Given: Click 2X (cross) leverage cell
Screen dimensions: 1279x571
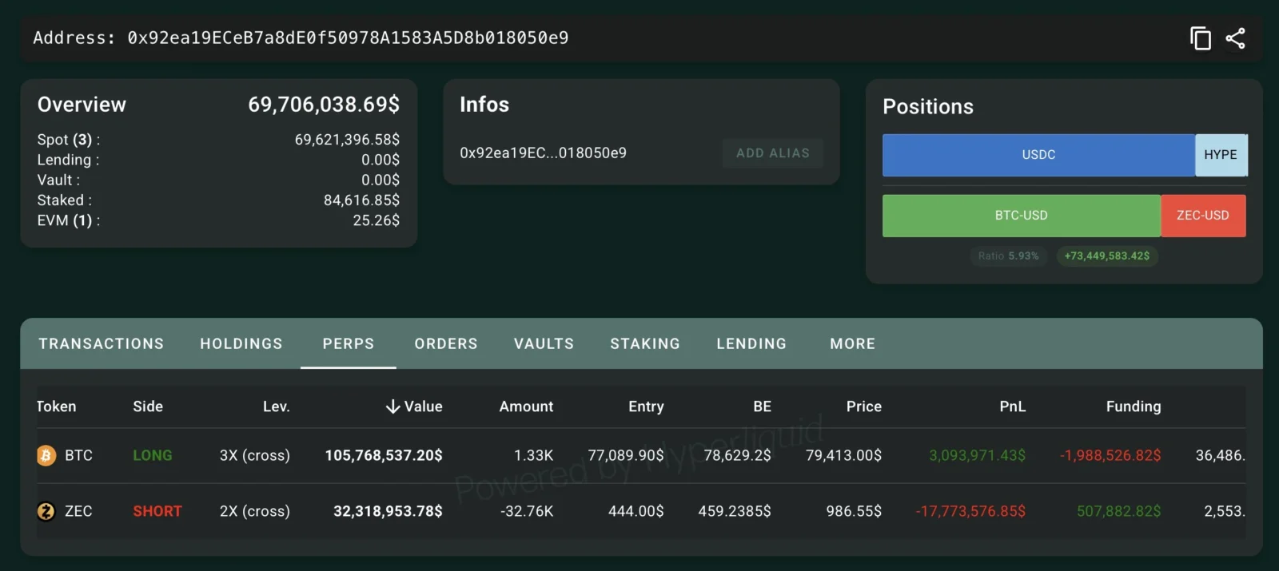Looking at the screenshot, I should click(255, 511).
